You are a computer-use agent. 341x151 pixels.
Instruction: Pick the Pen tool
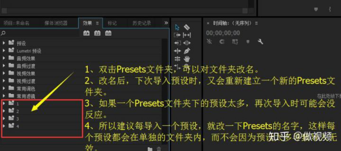pyautogui.click(x=187, y=51)
